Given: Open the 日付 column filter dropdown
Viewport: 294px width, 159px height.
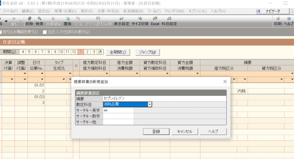Looking at the screenshot, I should click(42, 73).
